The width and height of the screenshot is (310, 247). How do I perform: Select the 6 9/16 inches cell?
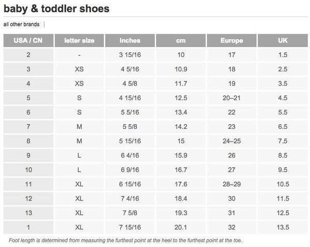coord(130,169)
